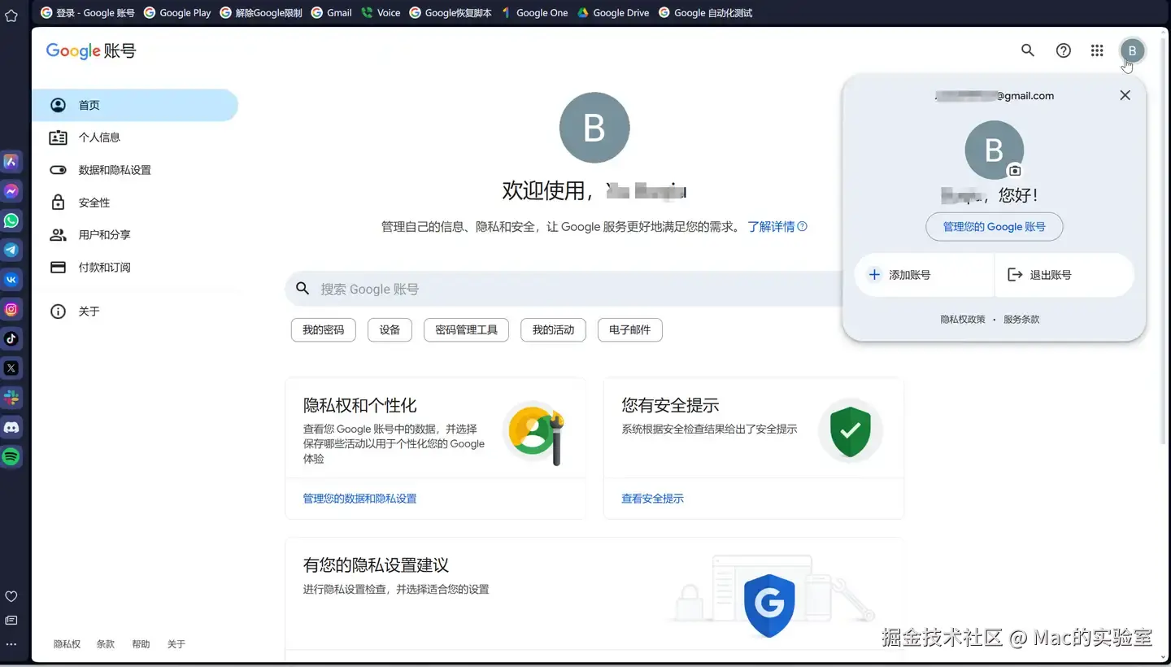
Task: Open VK in the browser sidebar
Action: [x=11, y=280]
